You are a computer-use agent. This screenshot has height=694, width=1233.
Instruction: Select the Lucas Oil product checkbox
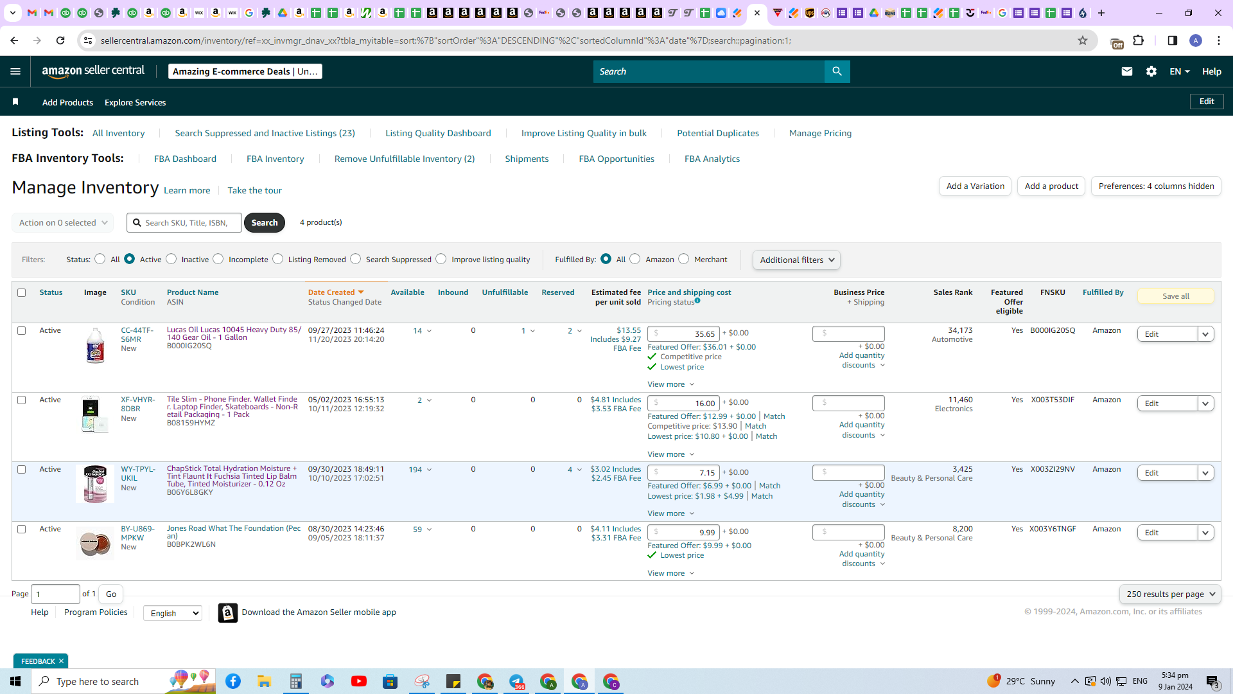[21, 330]
